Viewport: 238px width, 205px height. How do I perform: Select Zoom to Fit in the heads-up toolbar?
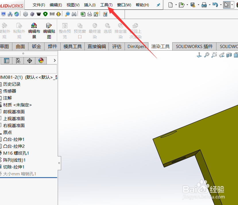tap(207, 55)
